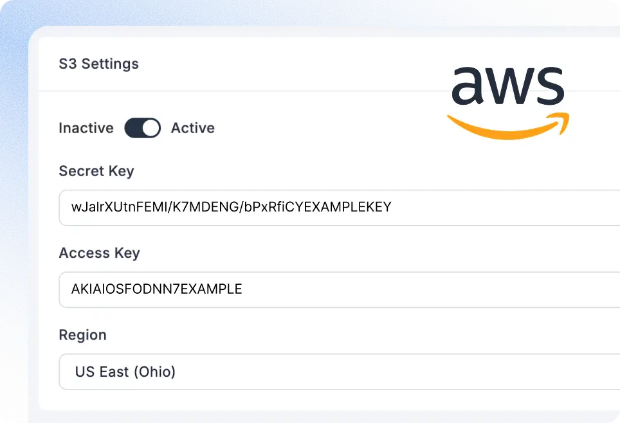
Task: Select the US East (Ohio) region value
Action: pos(125,372)
